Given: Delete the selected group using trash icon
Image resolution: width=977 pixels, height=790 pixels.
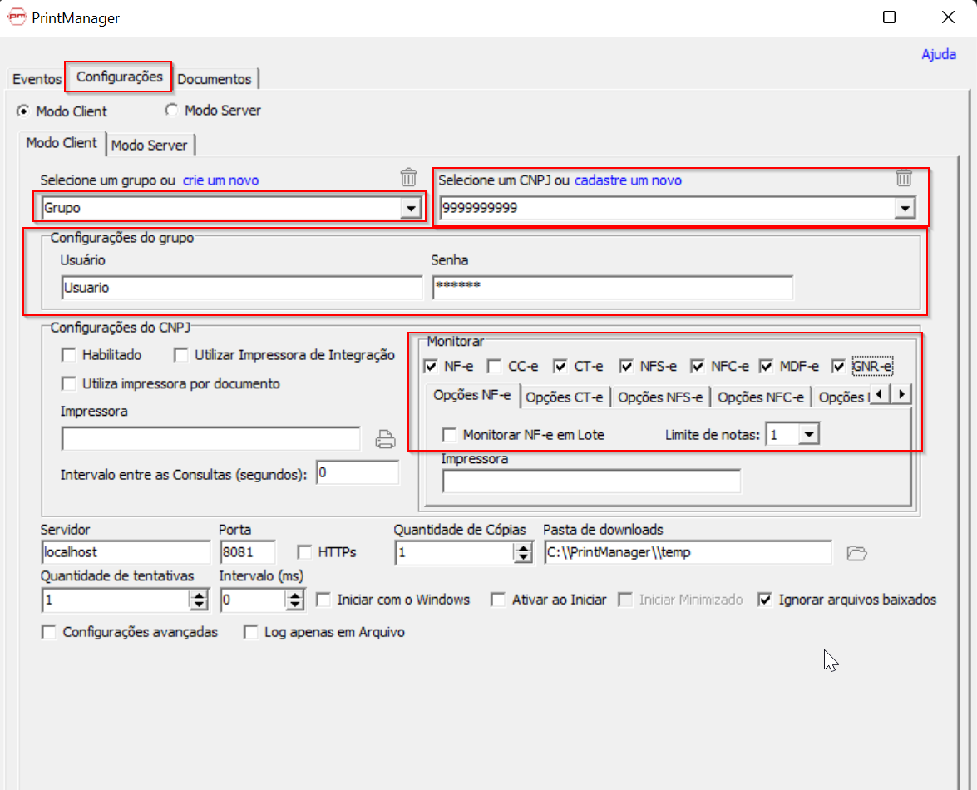Looking at the screenshot, I should (x=408, y=177).
